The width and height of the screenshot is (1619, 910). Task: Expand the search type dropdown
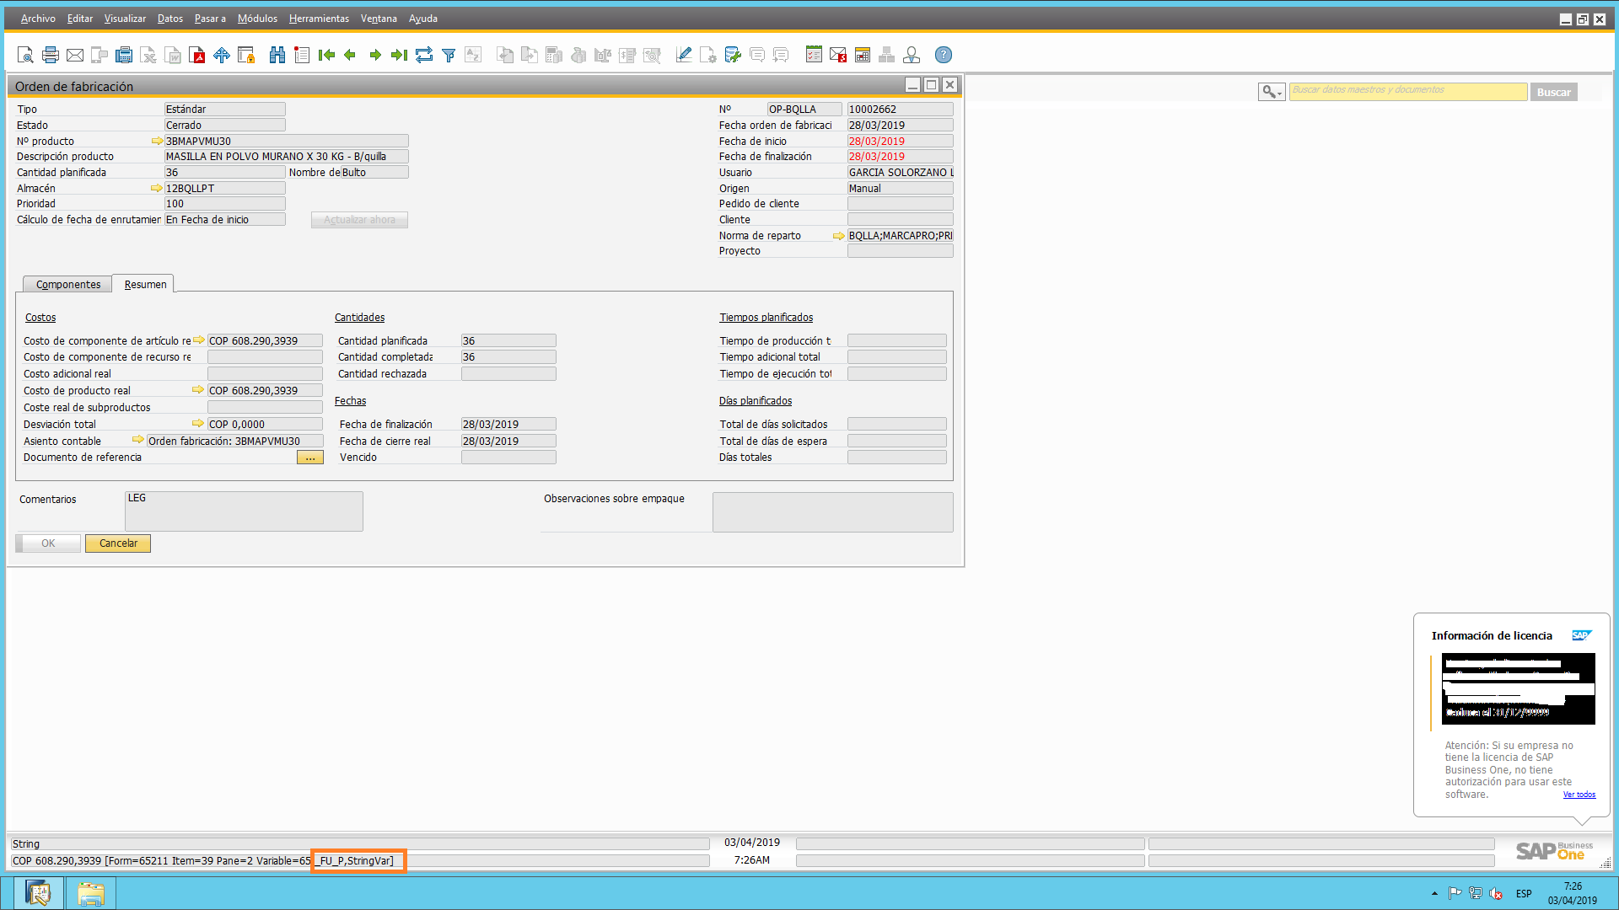pyautogui.click(x=1272, y=92)
